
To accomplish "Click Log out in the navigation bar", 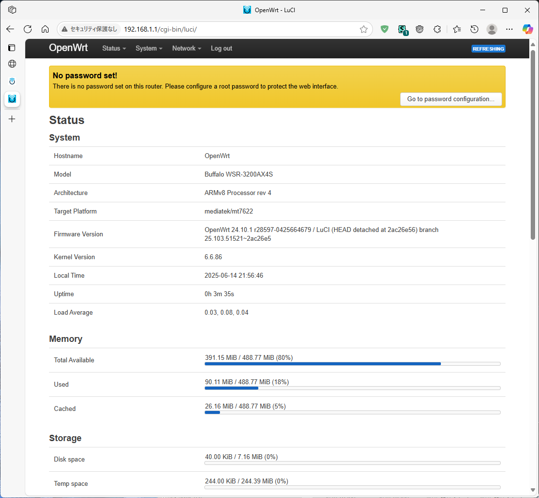I will pos(221,49).
